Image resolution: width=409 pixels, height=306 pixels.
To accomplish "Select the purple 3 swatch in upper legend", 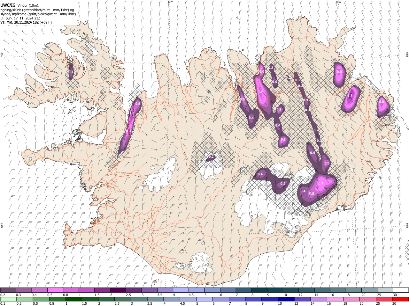I will [x=149, y=290].
